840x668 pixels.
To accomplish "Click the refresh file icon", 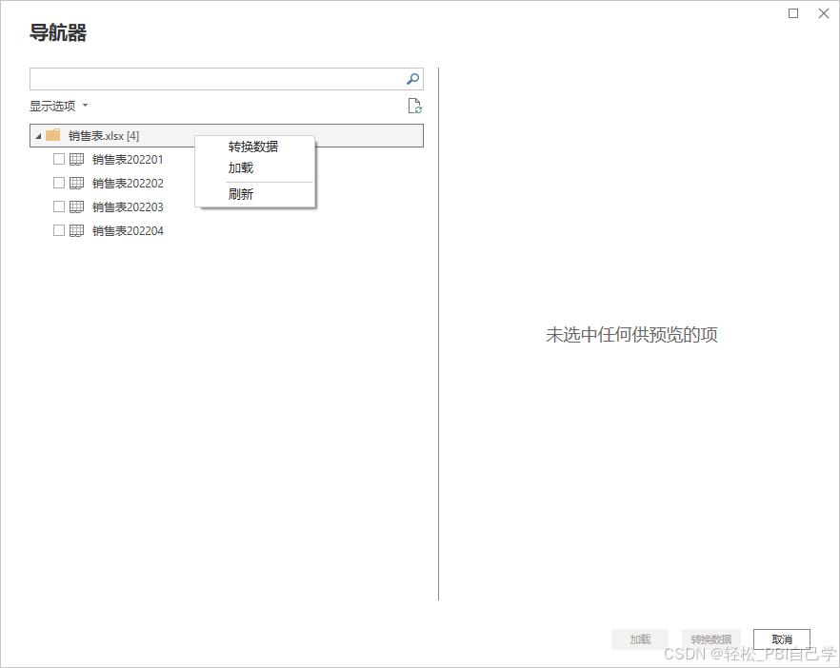I will pos(414,106).
